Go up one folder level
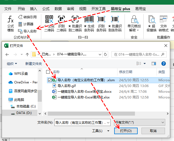The height and width of the screenshot is (141, 174). (x=27, y=55)
